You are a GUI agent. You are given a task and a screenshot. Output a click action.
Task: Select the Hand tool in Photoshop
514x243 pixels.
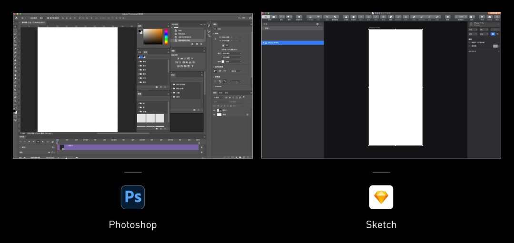[x=15, y=97]
